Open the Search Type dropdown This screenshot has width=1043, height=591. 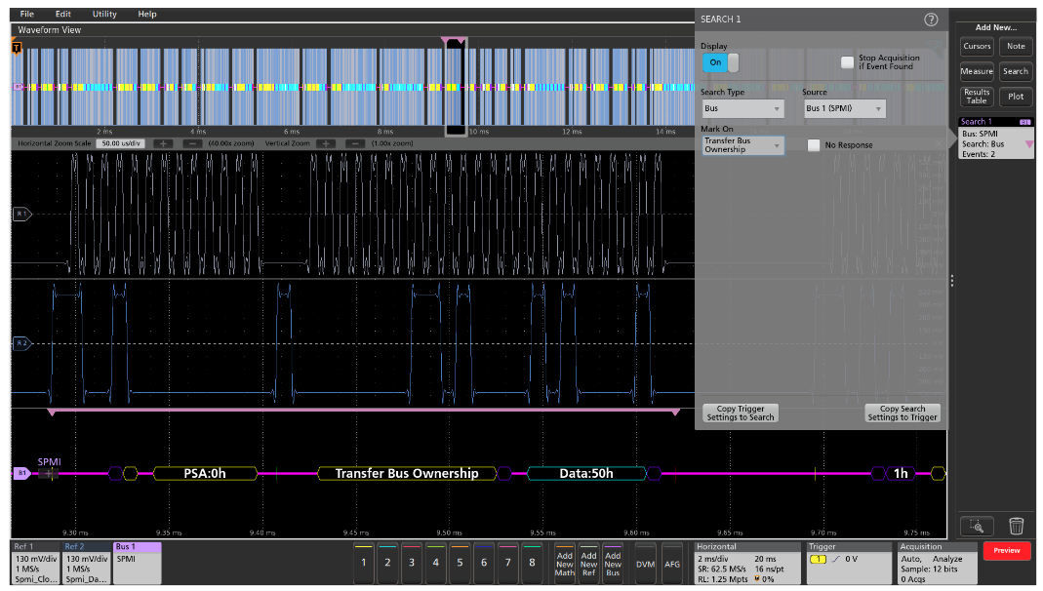[x=742, y=108]
